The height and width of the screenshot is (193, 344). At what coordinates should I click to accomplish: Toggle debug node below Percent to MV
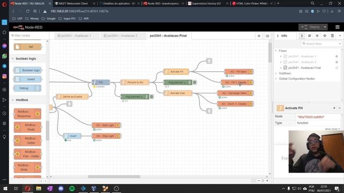pyautogui.click(x=152, y=96)
